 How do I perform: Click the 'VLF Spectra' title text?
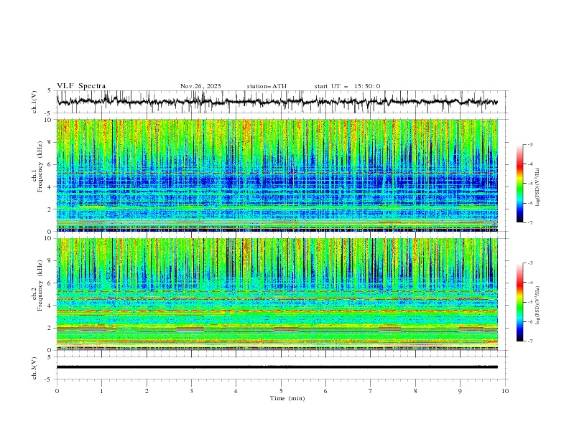[81, 86]
